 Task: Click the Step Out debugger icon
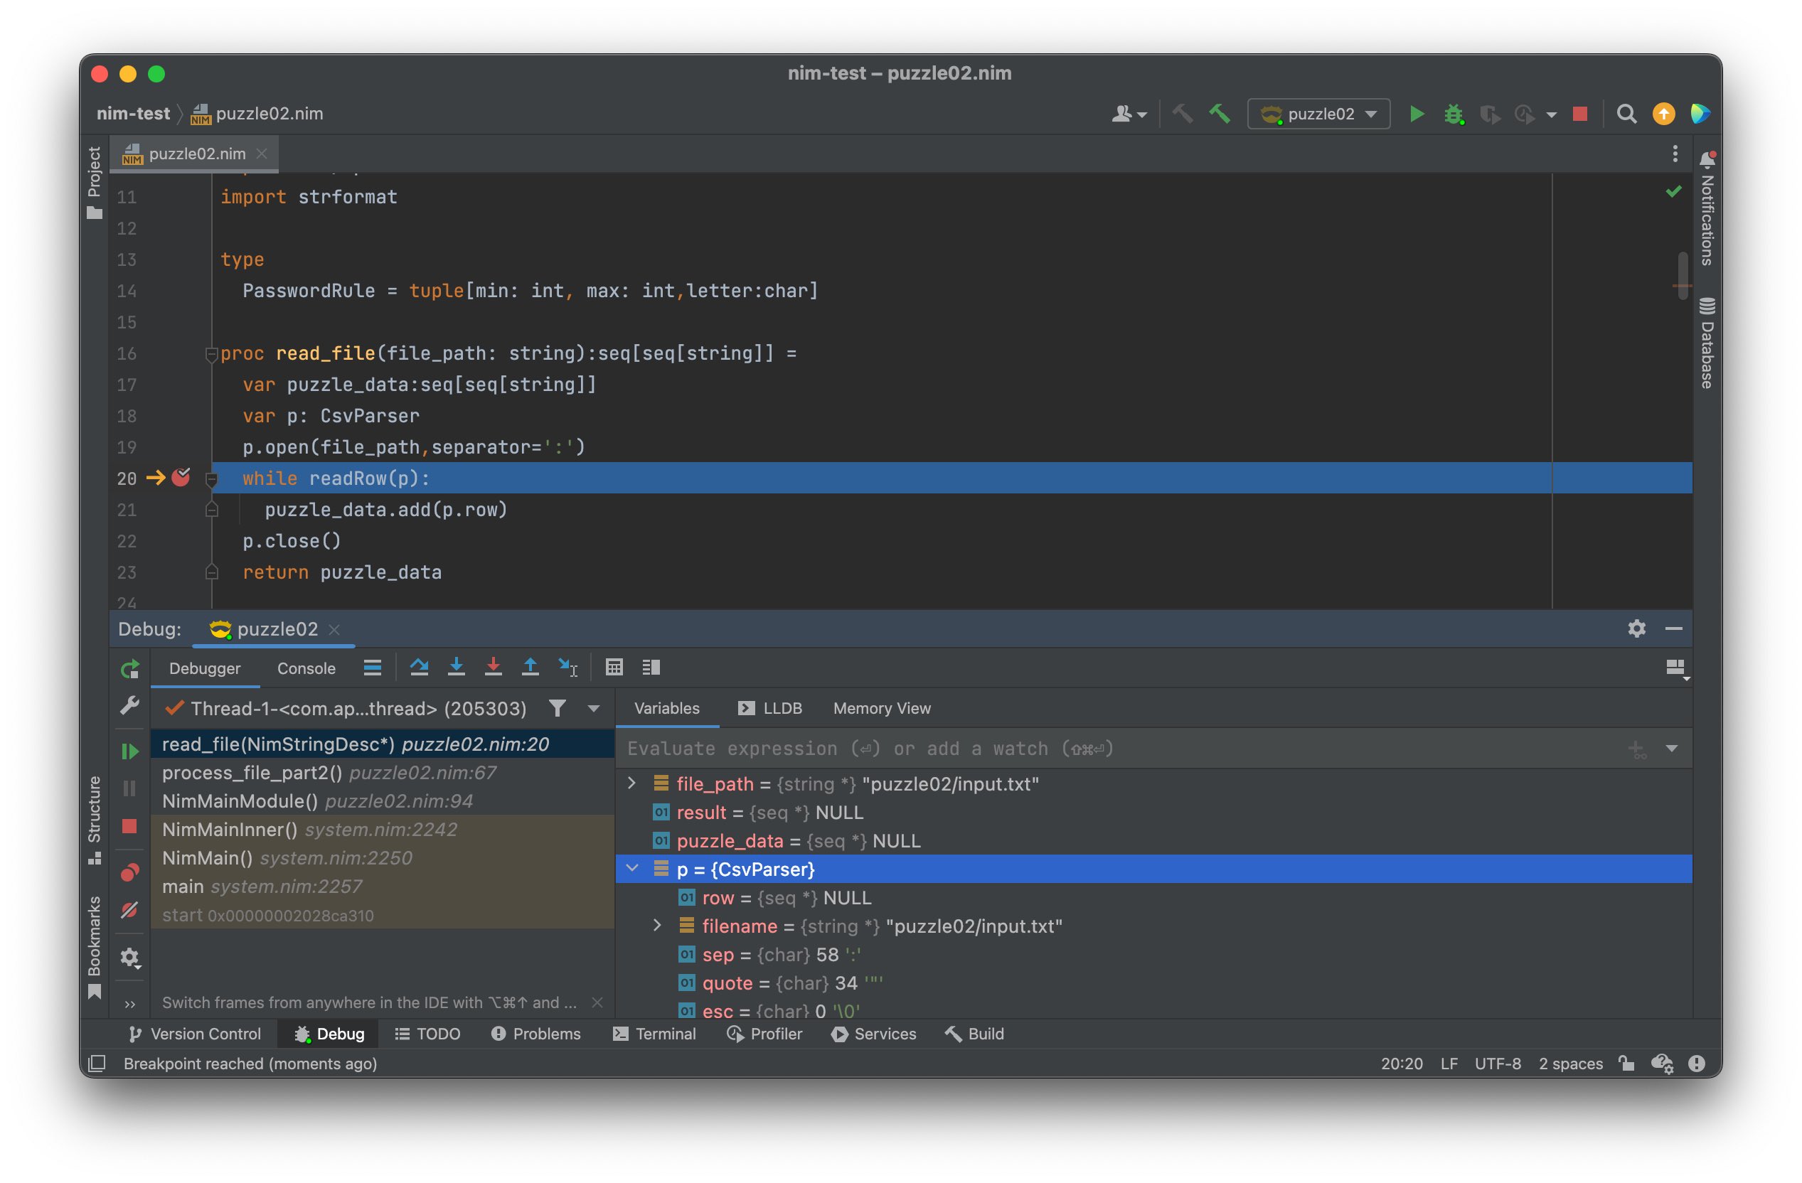[x=530, y=667]
